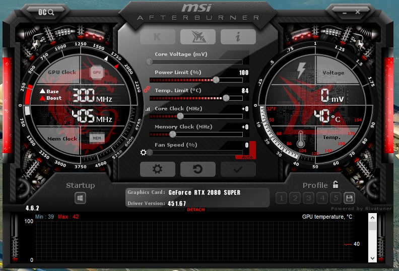
Task: Click the Core Clock slider handle
Action: (x=180, y=116)
